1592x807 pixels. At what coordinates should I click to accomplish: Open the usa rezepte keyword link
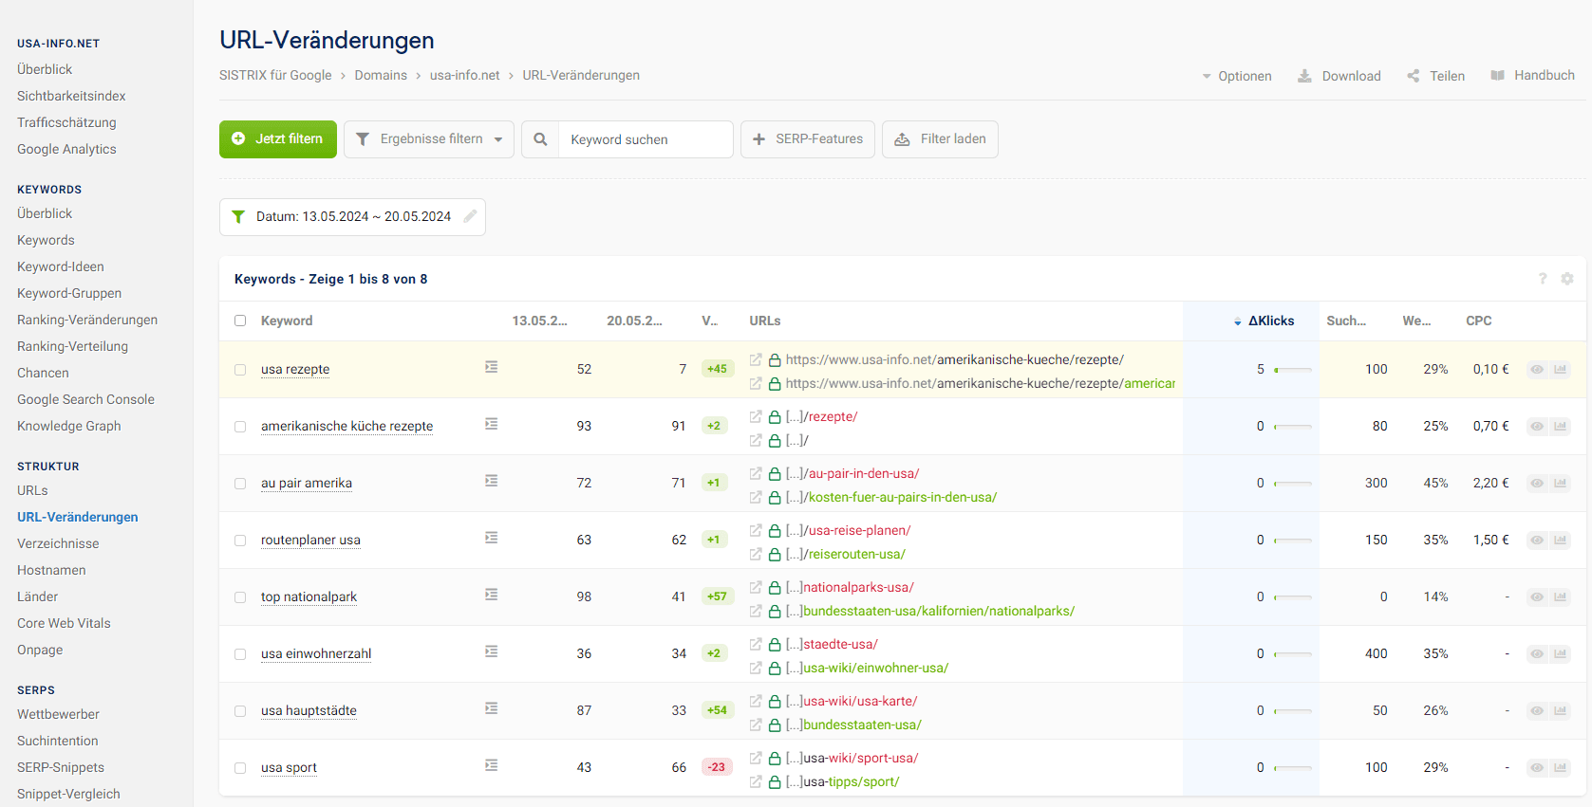tap(295, 369)
